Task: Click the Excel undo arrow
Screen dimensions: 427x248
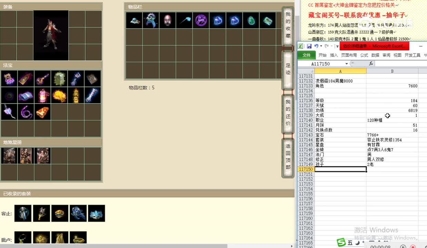Action: pos(316,46)
